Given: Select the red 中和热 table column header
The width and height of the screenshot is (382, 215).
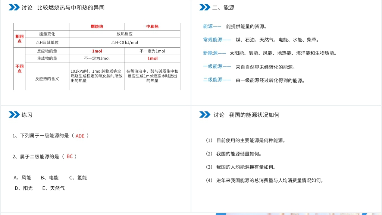Looking at the screenshot, I should click(x=152, y=27).
